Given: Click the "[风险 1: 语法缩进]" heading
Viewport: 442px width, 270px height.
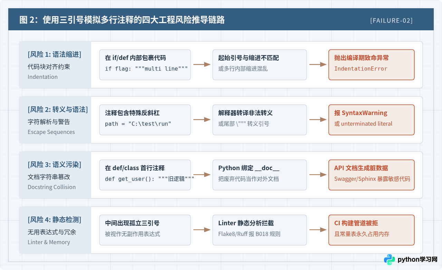Looking at the screenshot, I should point(55,54).
